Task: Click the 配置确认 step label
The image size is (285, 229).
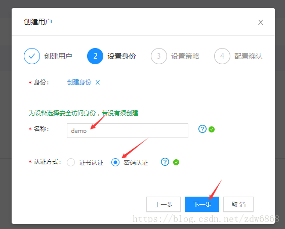Action: click(249, 56)
